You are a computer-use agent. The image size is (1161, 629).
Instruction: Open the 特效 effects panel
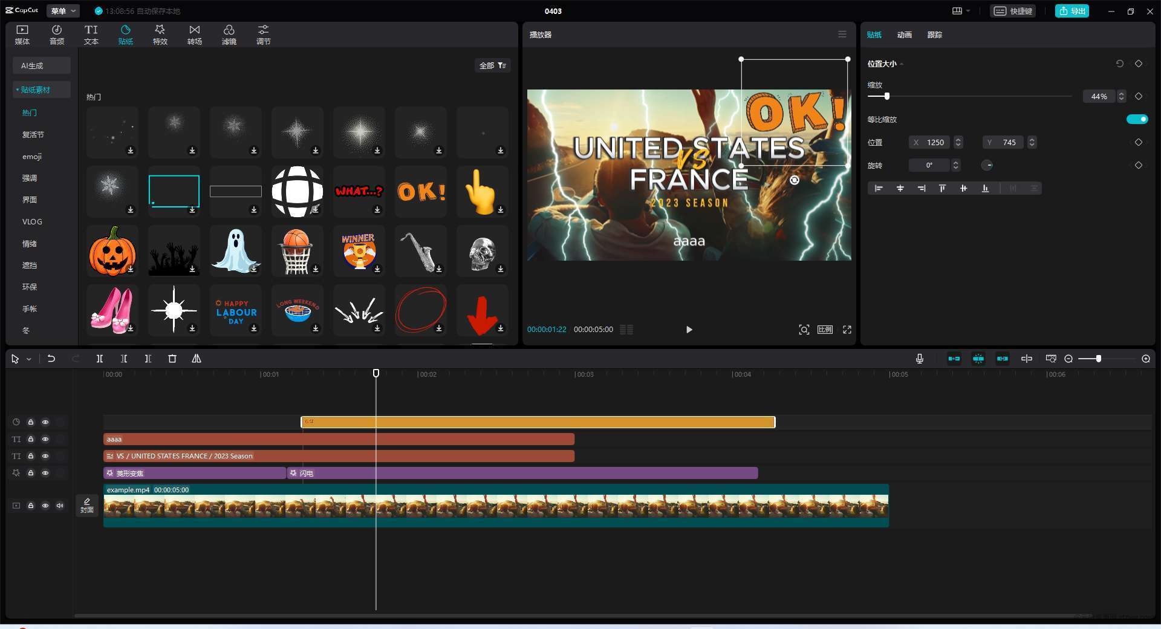[x=160, y=34]
